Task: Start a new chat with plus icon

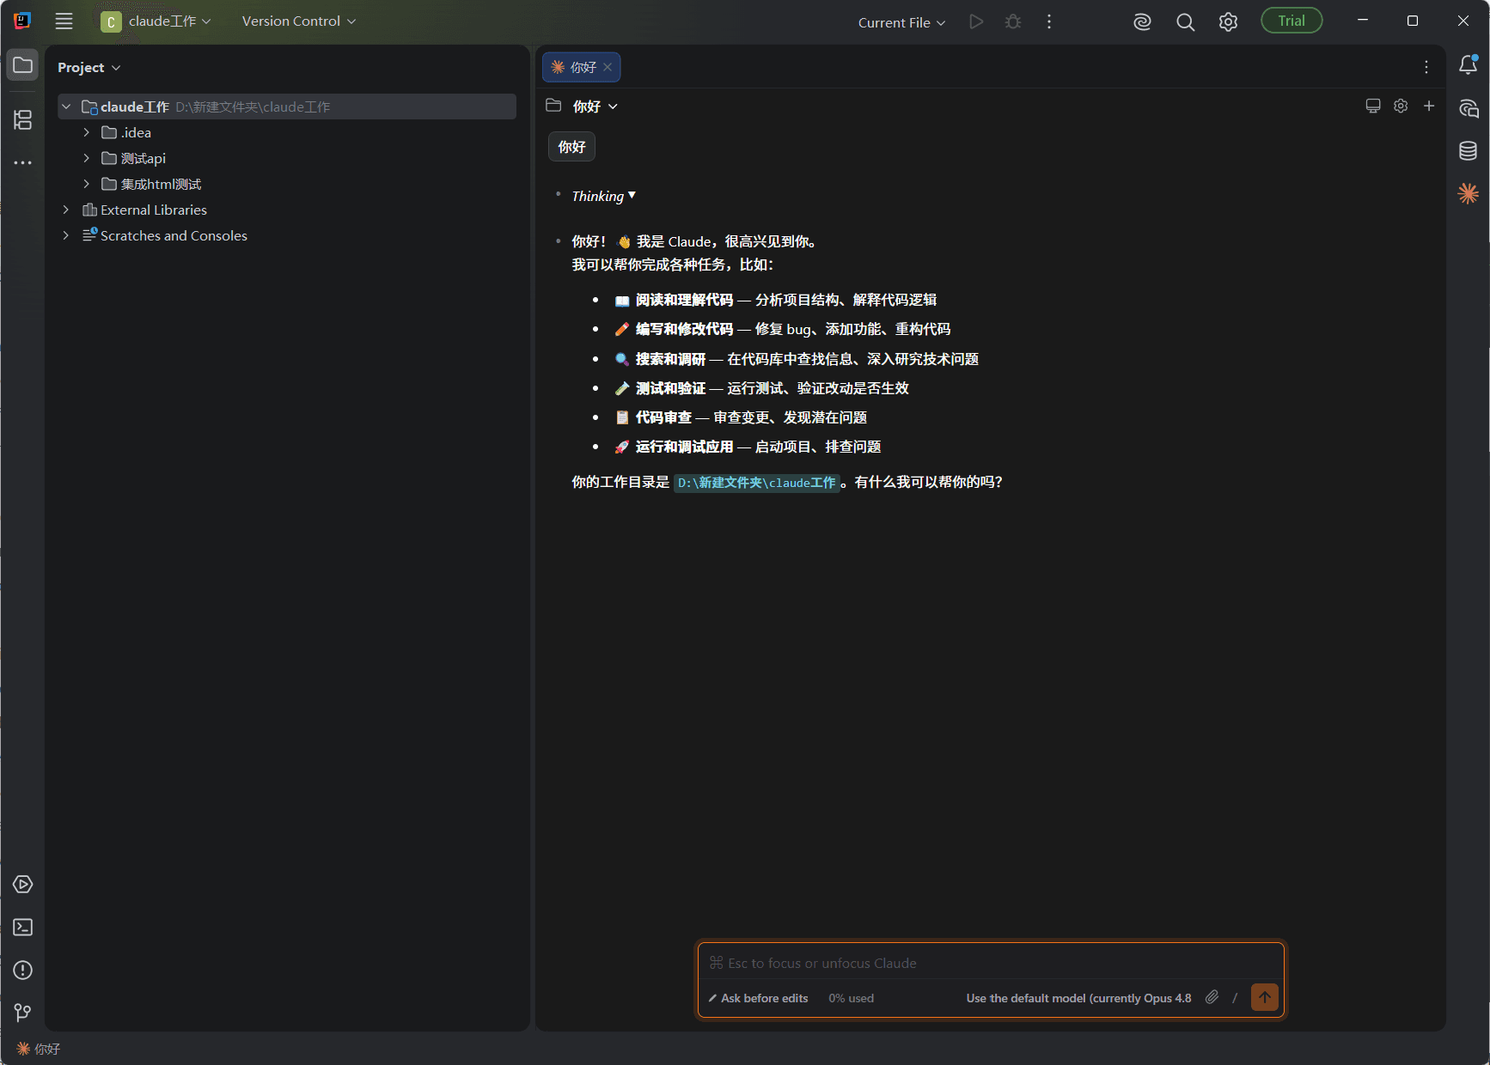Action: coord(1429,106)
